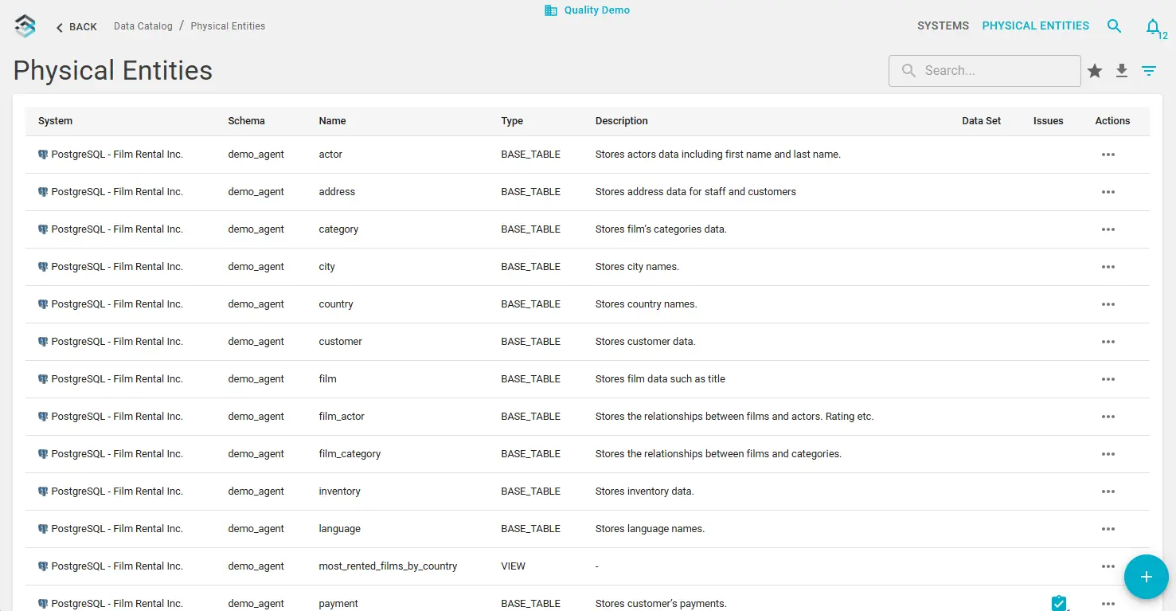Open actions menu for actor row
Viewport: 1176px width, 611px height.
(x=1108, y=155)
